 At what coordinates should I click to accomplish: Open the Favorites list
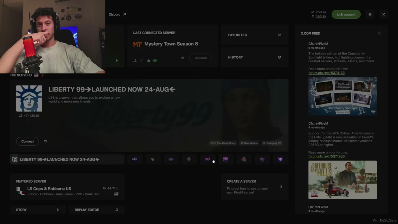coord(255,35)
